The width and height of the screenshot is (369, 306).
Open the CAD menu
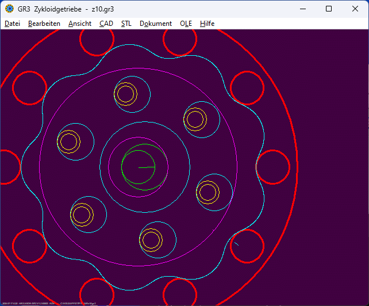tap(106, 24)
